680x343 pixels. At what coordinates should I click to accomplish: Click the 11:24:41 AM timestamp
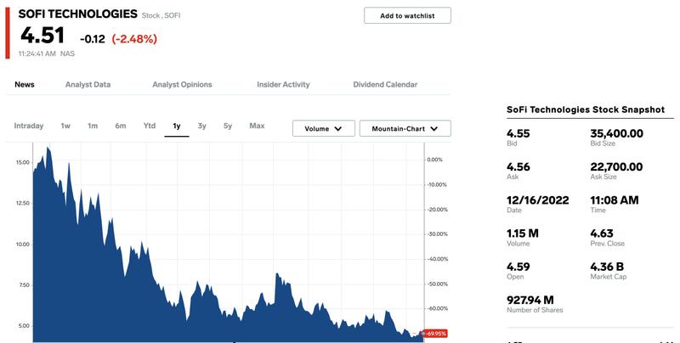click(37, 53)
